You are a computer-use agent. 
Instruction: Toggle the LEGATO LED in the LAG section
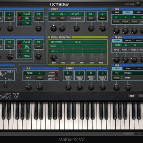pyautogui.click(x=56, y=79)
